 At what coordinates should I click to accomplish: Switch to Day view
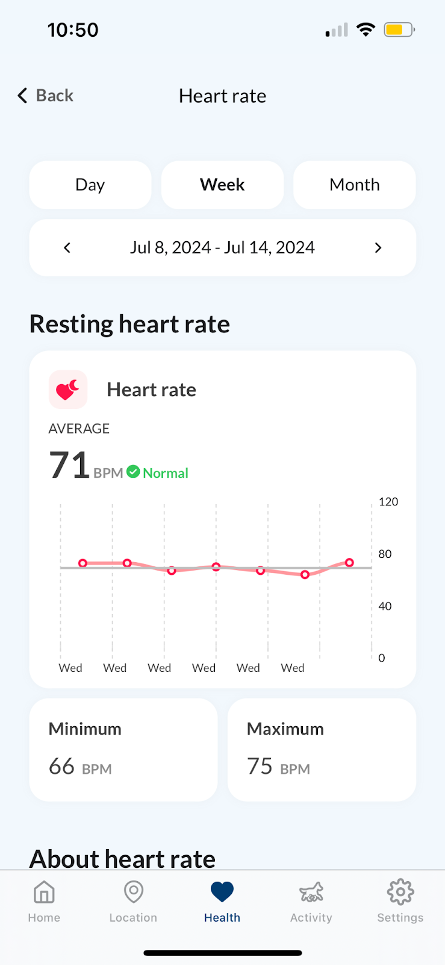(x=90, y=185)
